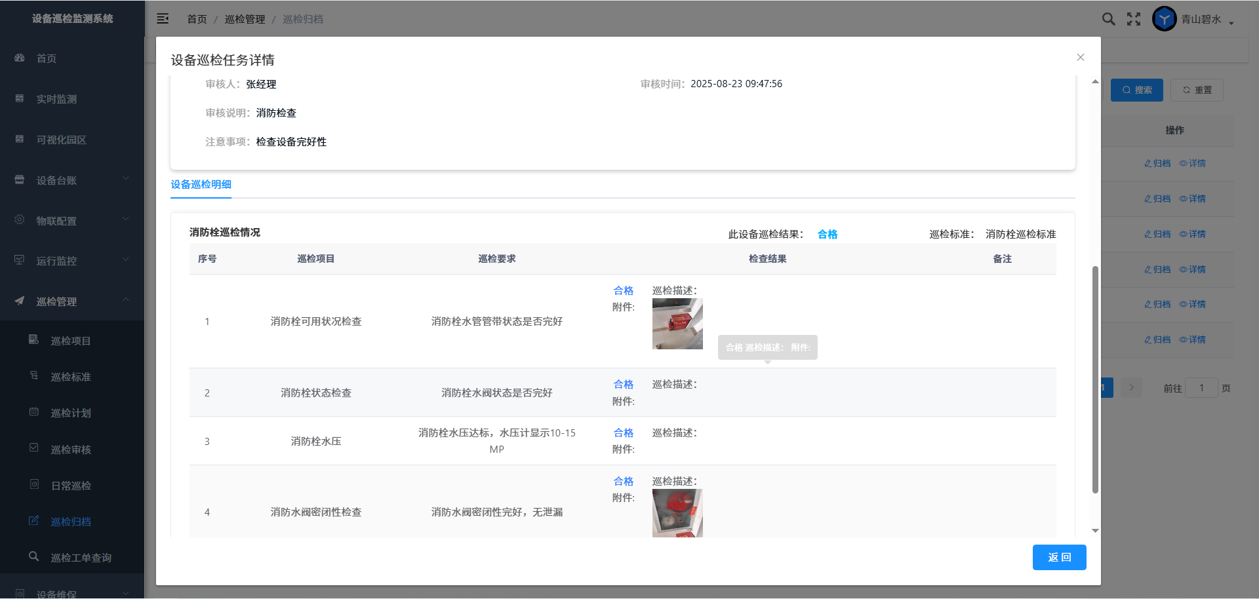Click the search magnifier icon in header
Screen dimensions: 1259x599
pos(1108,19)
